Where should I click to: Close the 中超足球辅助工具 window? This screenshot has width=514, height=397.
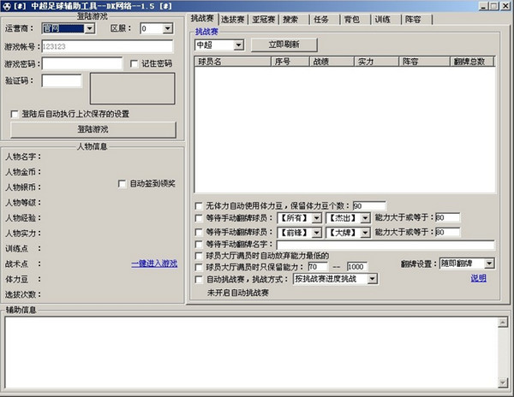pos(505,6)
